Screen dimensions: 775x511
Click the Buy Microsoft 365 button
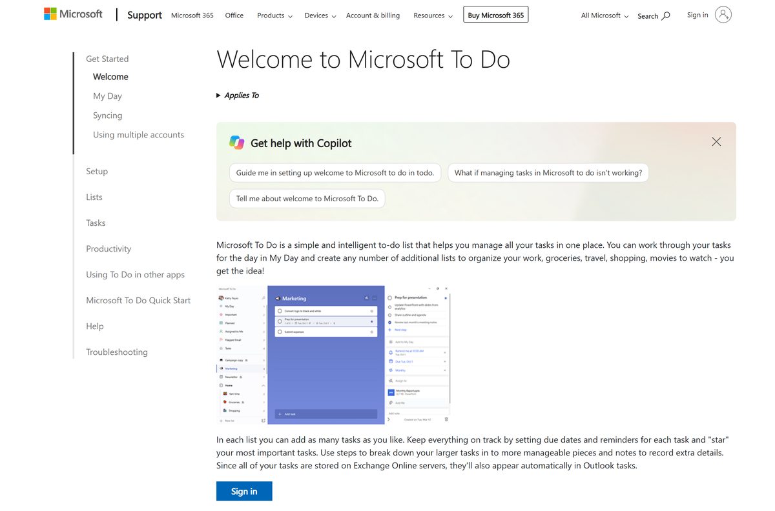(x=496, y=15)
